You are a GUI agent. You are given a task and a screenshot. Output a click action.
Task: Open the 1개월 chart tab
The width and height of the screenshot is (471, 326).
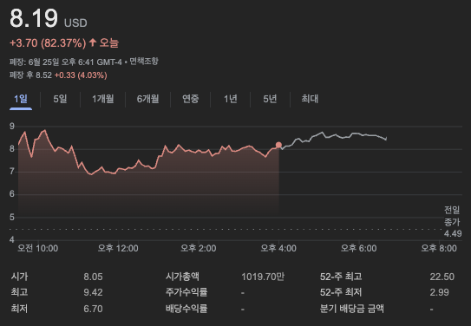[x=102, y=99]
